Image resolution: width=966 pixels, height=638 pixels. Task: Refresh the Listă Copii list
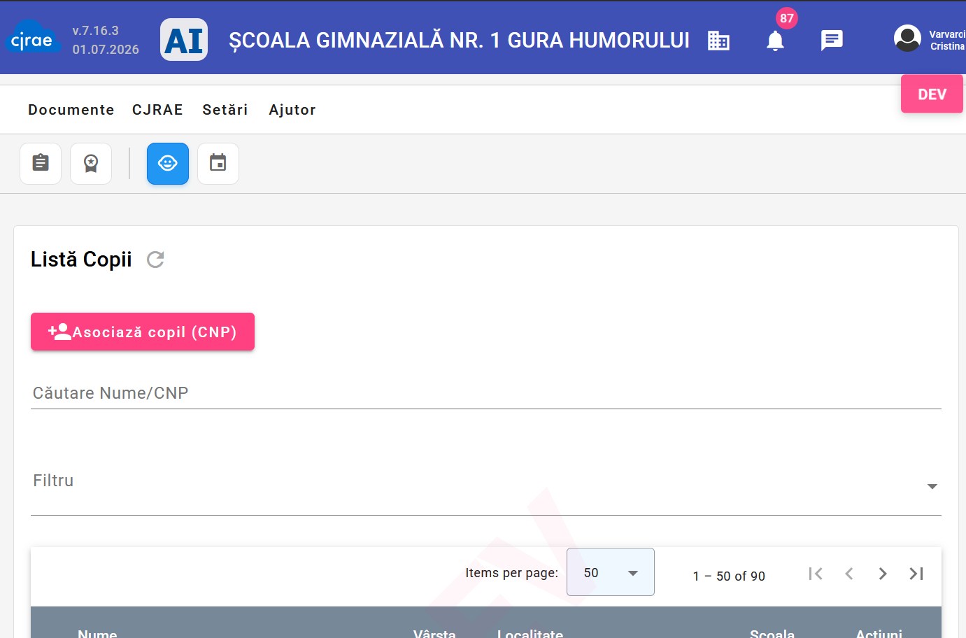click(x=155, y=260)
